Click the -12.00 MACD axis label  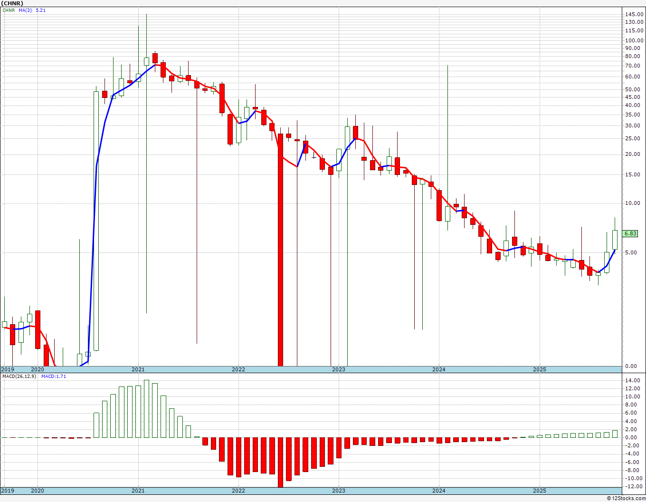[634, 486]
